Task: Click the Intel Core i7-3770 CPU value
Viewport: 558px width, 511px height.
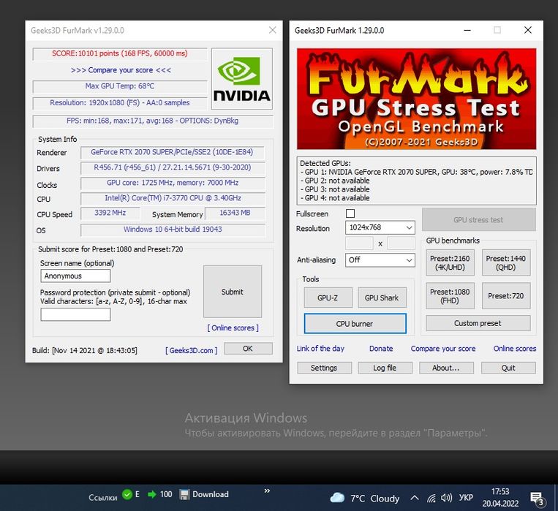Action: (x=173, y=198)
